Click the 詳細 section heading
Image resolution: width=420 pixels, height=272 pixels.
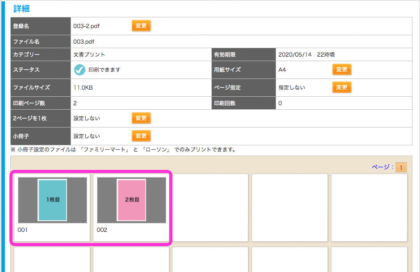tap(21, 9)
